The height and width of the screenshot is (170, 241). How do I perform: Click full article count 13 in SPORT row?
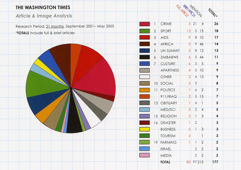(x=189, y=31)
